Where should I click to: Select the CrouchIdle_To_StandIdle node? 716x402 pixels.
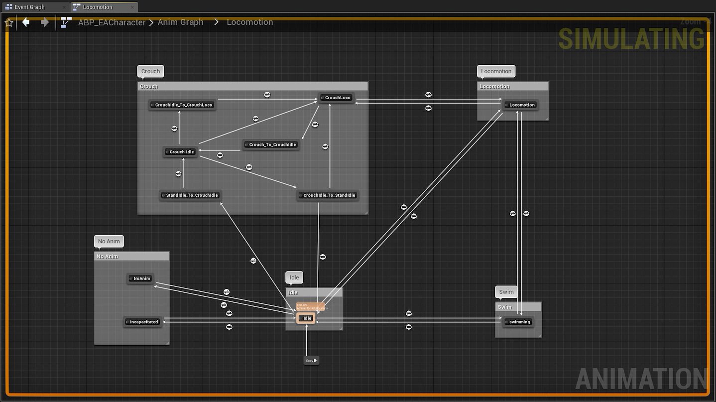point(327,195)
